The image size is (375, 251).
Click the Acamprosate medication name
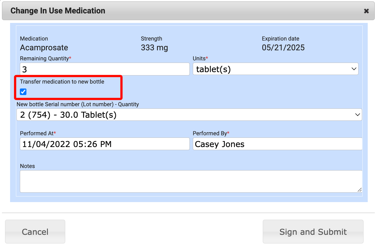point(44,48)
